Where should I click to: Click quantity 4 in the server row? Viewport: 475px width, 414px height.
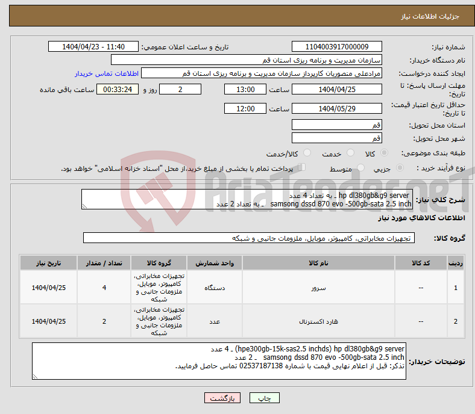(104, 288)
